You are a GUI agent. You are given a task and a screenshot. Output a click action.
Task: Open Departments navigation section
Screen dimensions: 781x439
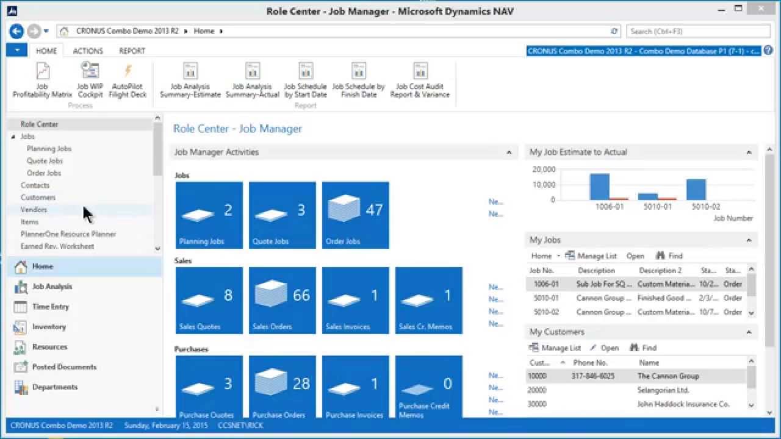(x=84, y=387)
